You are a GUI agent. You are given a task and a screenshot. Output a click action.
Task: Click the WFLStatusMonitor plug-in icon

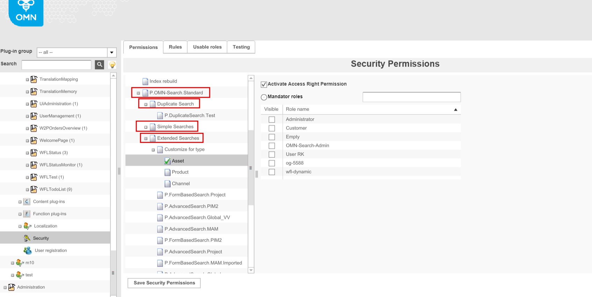click(x=34, y=165)
